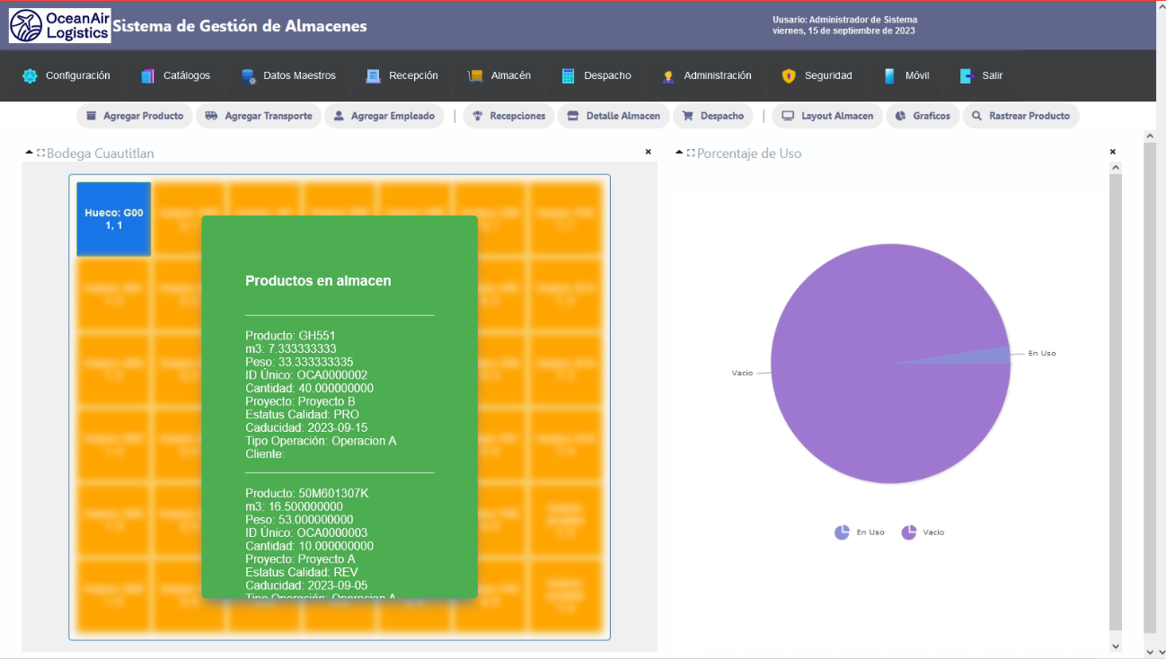Click the Sistema de Gestión de Almacenes title
The height and width of the screenshot is (659, 1166).
click(240, 26)
